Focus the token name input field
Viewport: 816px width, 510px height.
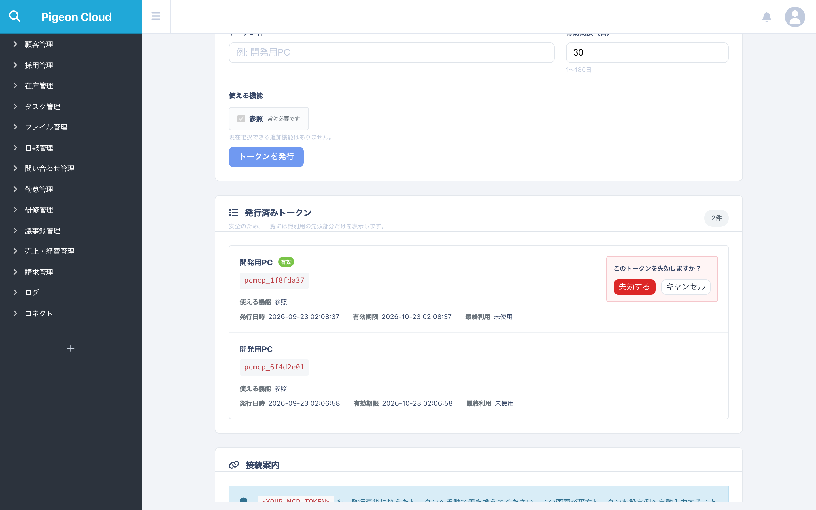[x=392, y=53]
